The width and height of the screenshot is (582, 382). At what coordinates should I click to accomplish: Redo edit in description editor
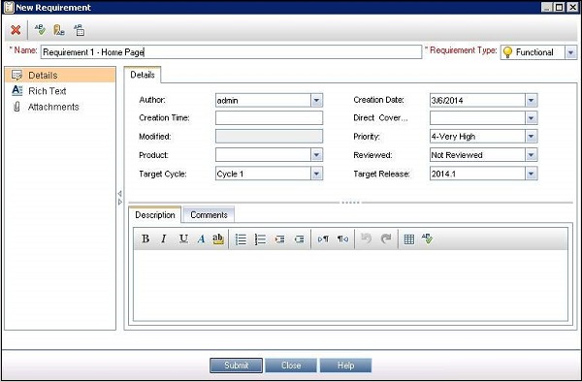[386, 239]
